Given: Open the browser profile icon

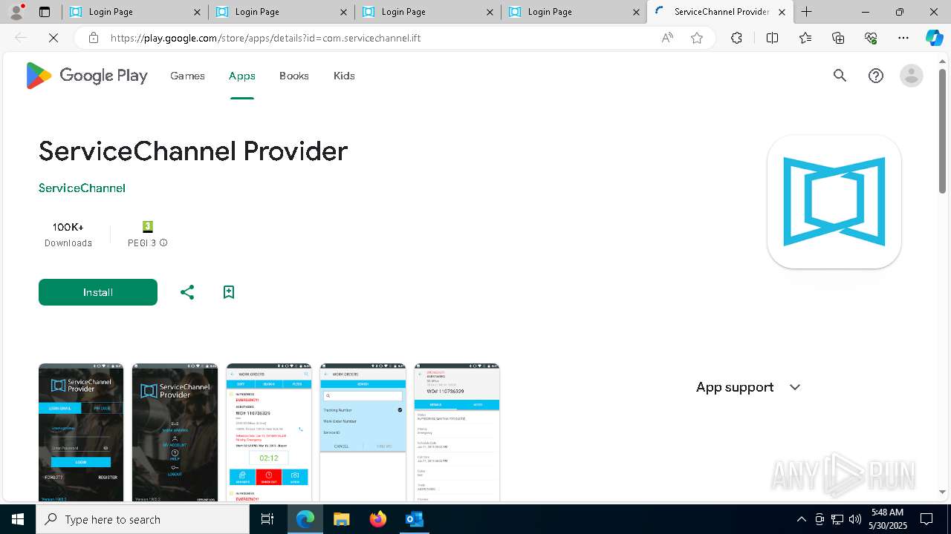Looking at the screenshot, I should coord(16,12).
